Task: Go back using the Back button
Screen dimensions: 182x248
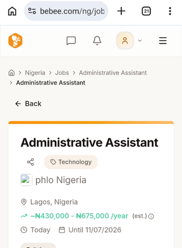Action: click(28, 104)
